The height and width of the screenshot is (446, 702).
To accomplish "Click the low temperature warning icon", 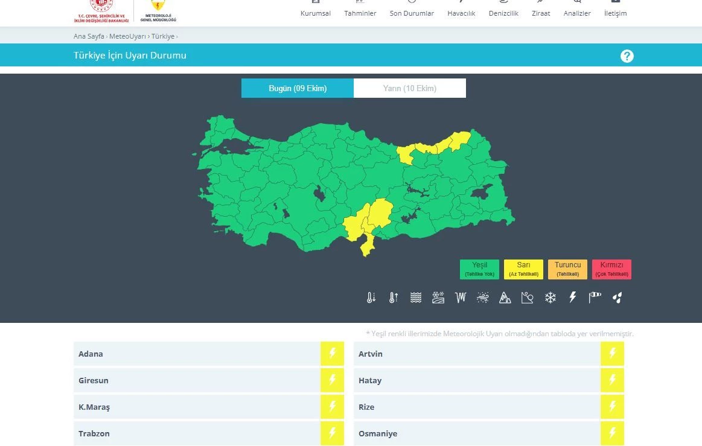I will point(371,298).
